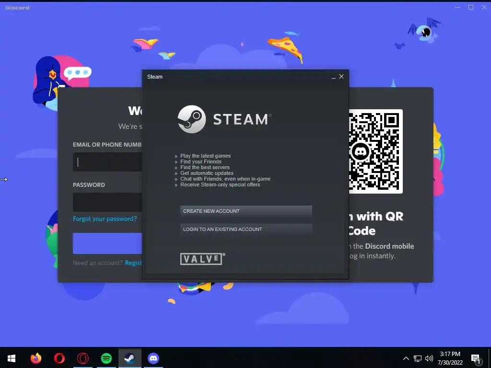Image resolution: width=491 pixels, height=368 pixels.
Task: Click 'Play the latest games' text in Steam
Action: [205, 156]
